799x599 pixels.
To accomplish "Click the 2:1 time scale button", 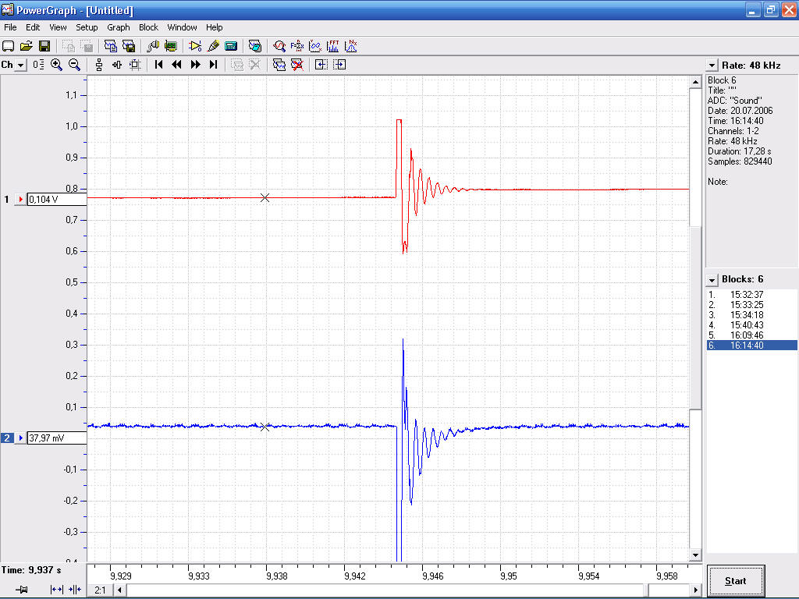I will coord(100,590).
